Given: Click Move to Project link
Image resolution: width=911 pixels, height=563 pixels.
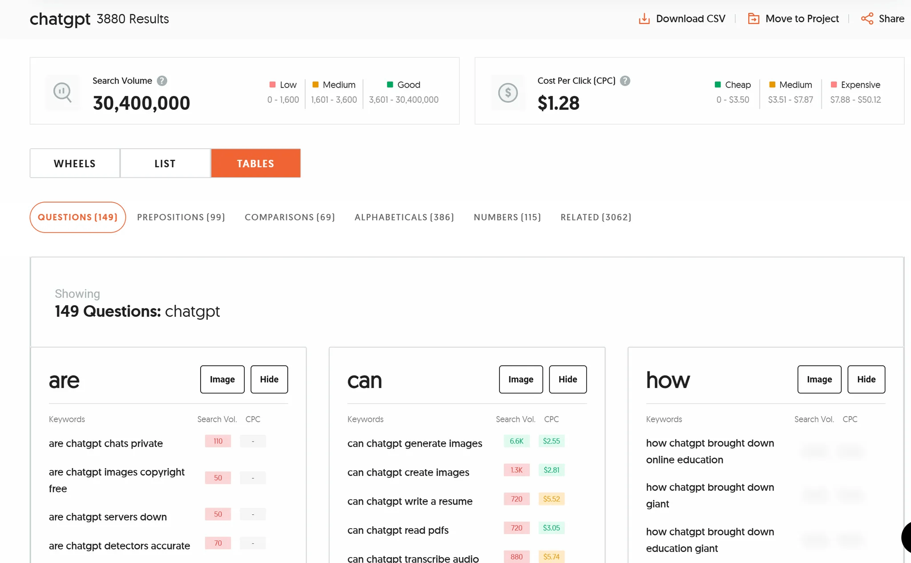Looking at the screenshot, I should pyautogui.click(x=802, y=19).
